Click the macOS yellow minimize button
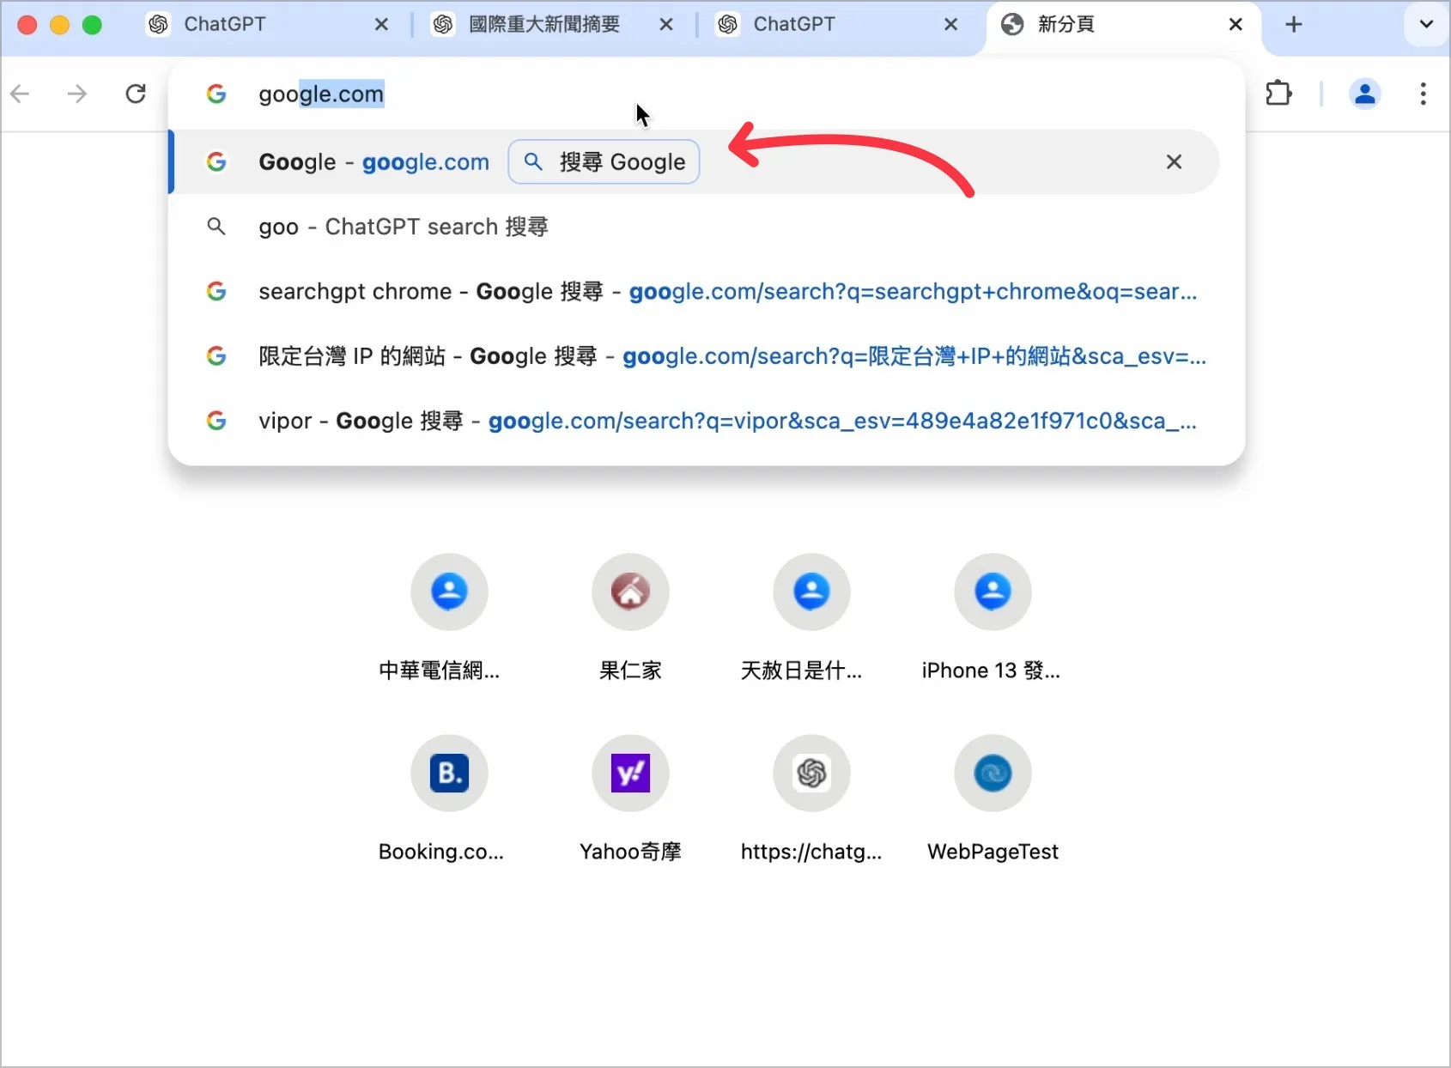 [60, 25]
